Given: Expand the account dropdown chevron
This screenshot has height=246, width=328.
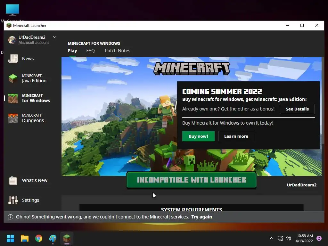Looking at the screenshot, I should click(54, 37).
